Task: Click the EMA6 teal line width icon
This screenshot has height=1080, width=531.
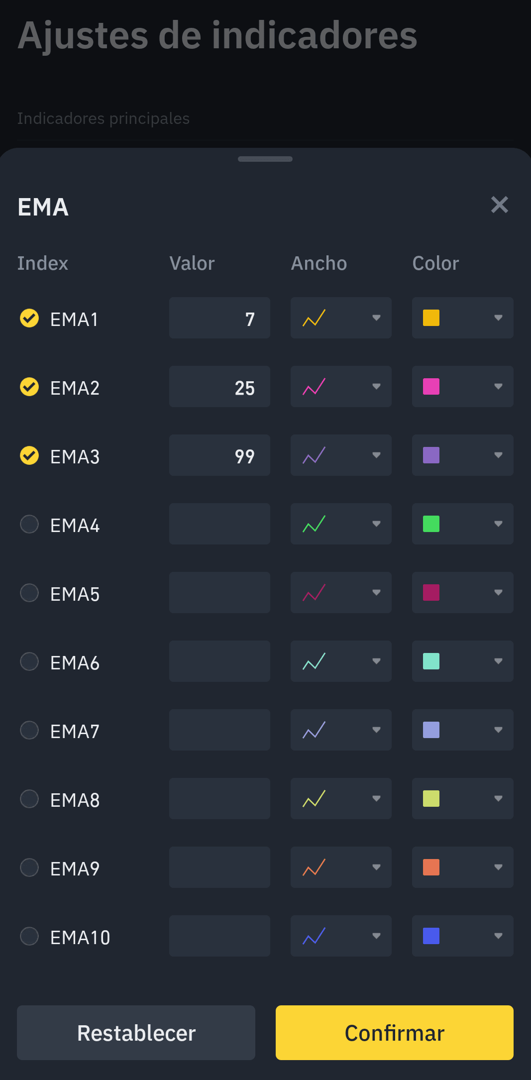Action: coord(314,661)
